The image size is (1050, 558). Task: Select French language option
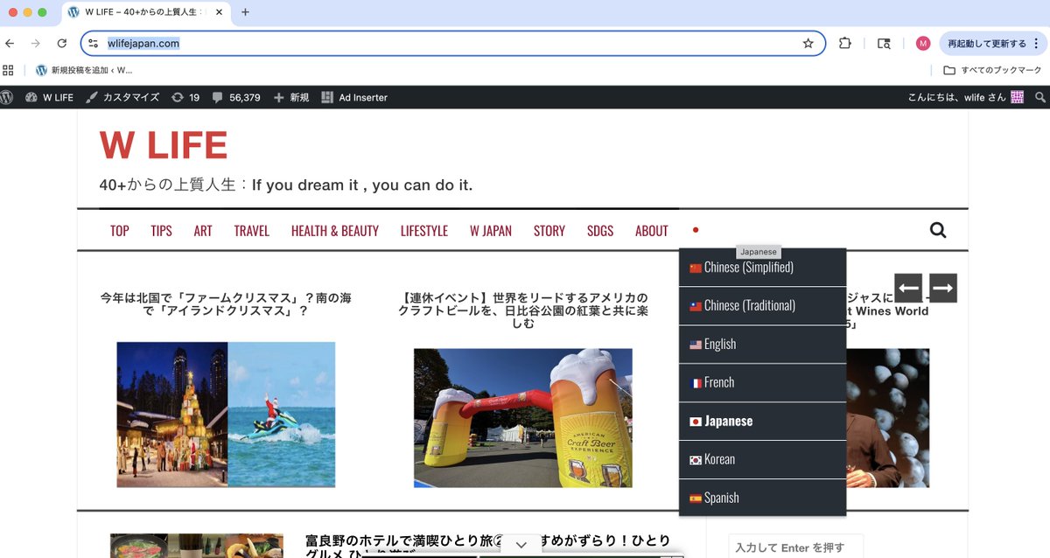[763, 383]
